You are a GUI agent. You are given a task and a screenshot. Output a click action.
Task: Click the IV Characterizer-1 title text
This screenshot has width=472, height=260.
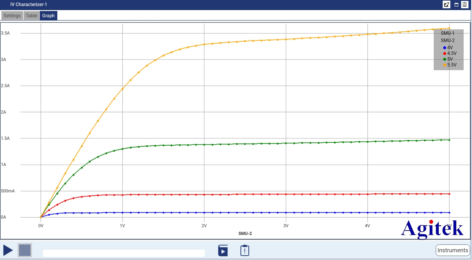pos(29,5)
